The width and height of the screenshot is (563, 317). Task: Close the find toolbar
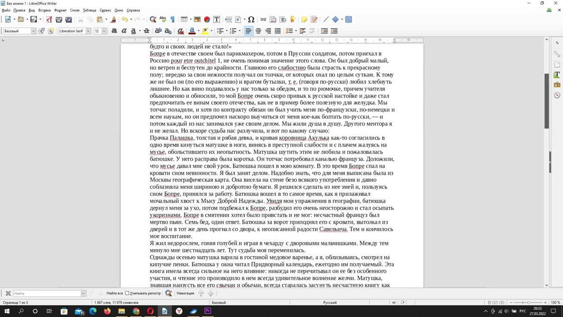[x=8, y=293]
